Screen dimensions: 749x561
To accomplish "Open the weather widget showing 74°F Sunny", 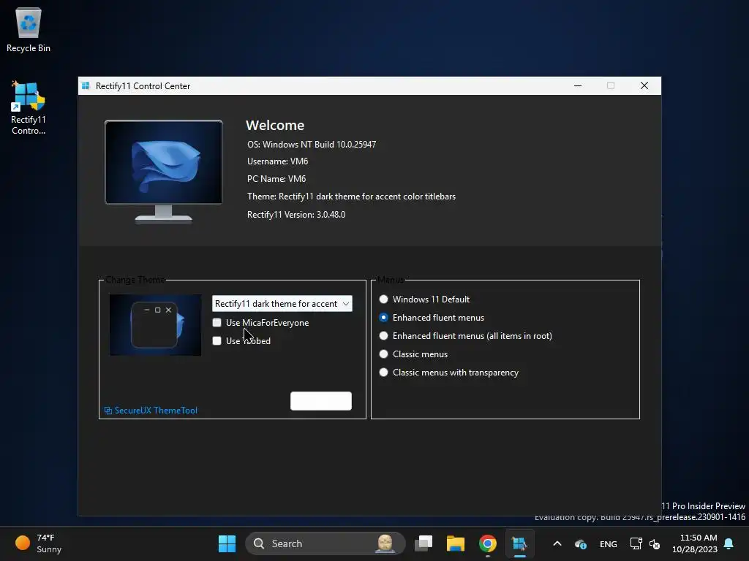I will (x=39, y=543).
